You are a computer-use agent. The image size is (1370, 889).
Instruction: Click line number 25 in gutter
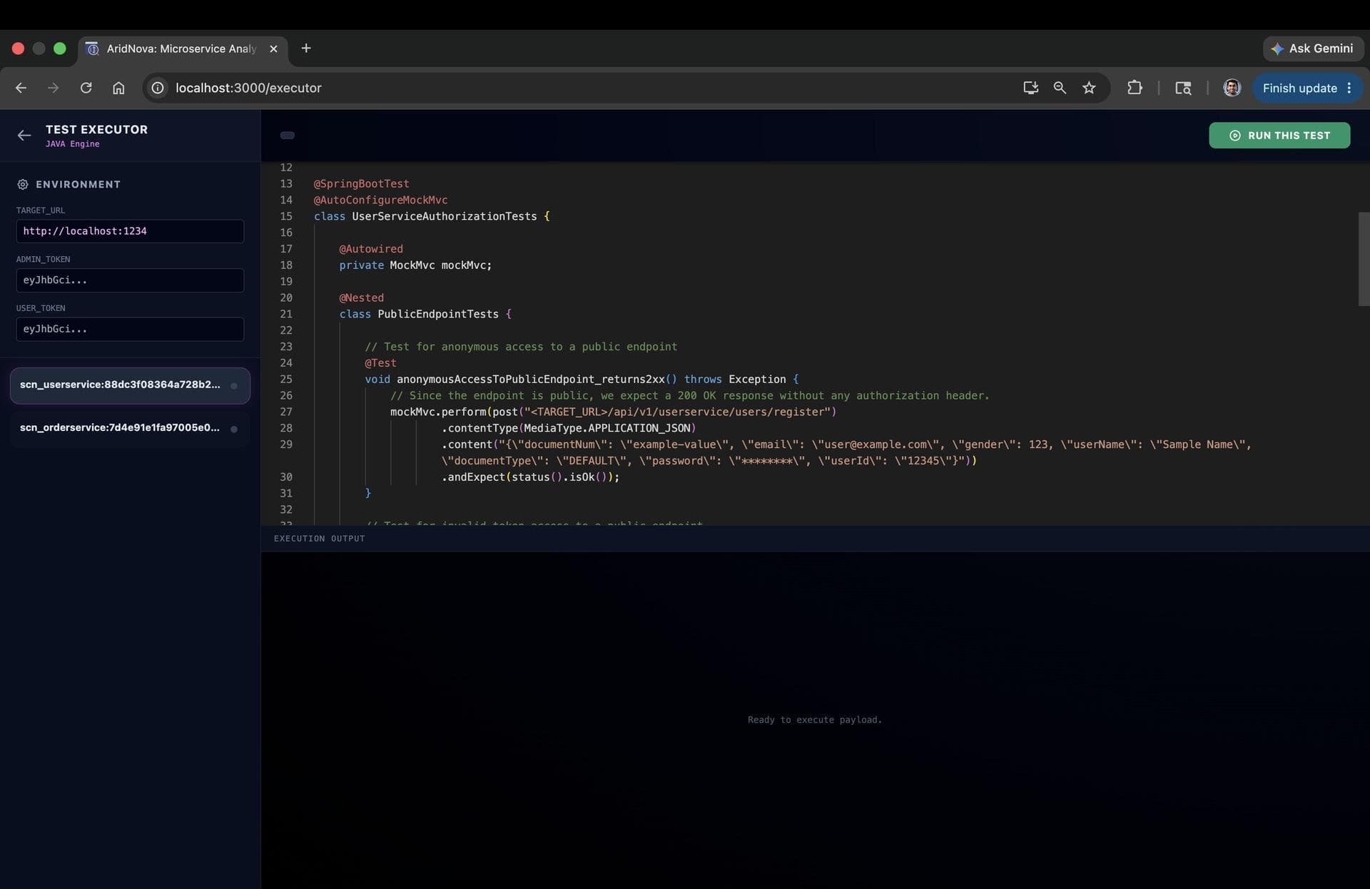click(286, 380)
